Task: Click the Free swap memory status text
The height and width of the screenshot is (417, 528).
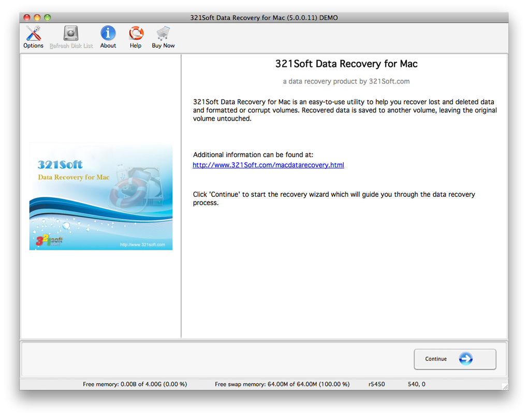Action: tap(282, 384)
